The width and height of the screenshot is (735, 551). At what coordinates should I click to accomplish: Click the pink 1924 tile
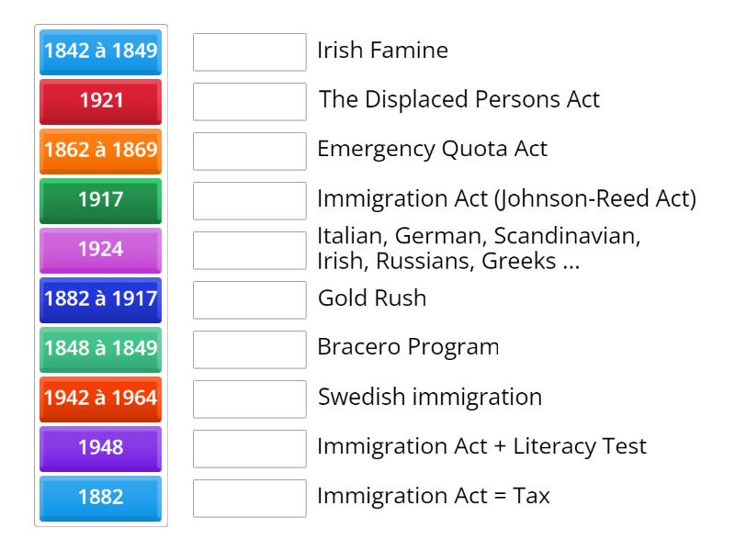click(101, 250)
